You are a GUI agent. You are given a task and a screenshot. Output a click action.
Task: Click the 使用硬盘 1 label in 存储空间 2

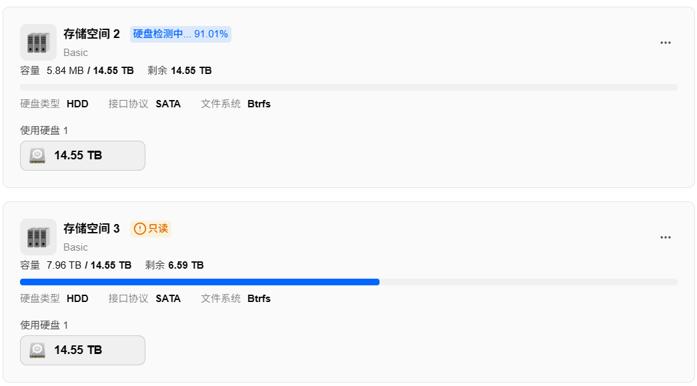click(44, 131)
